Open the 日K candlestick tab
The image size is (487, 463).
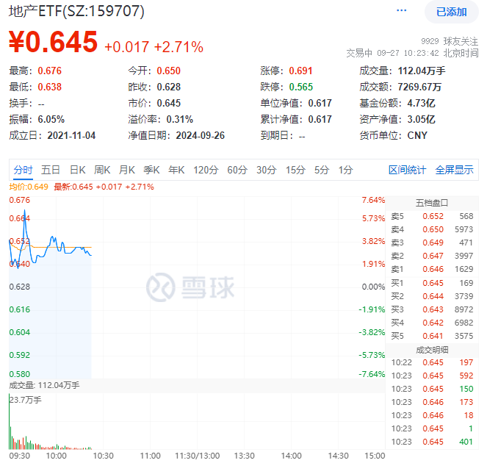[77, 170]
